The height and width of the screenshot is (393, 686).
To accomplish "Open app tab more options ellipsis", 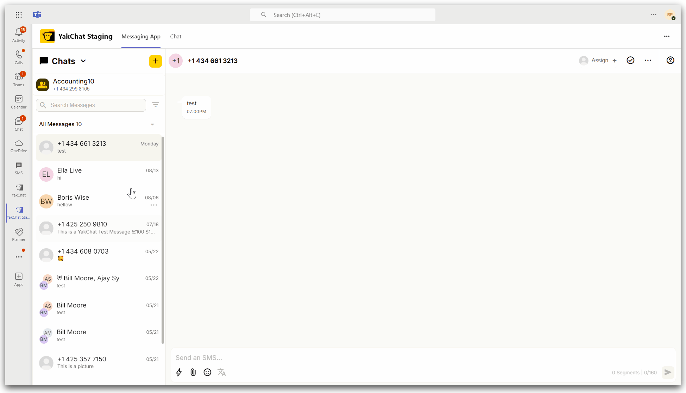I will click(667, 36).
